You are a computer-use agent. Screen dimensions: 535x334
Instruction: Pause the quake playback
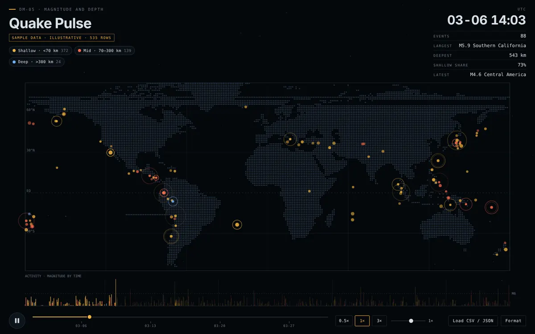click(17, 320)
